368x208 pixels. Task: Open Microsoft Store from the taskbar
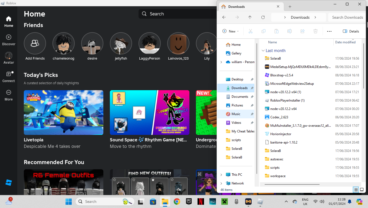153,201
